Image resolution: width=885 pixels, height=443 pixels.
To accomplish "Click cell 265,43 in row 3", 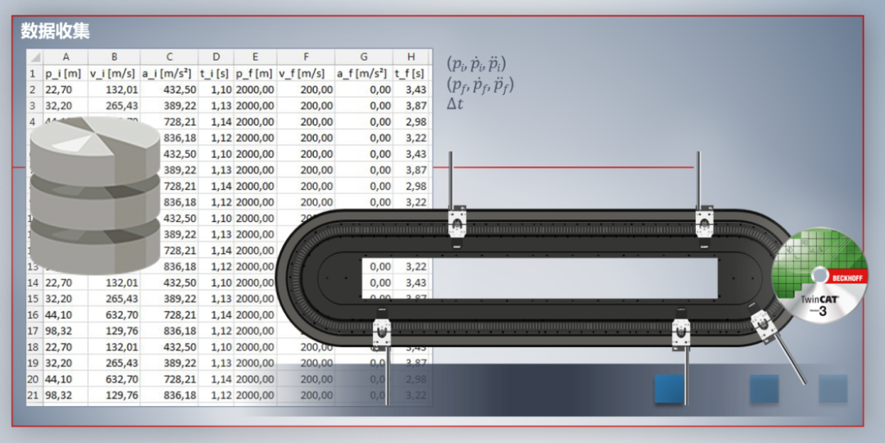I will (114, 106).
